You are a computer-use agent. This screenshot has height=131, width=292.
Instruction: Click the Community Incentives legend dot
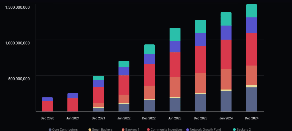tap(148, 129)
